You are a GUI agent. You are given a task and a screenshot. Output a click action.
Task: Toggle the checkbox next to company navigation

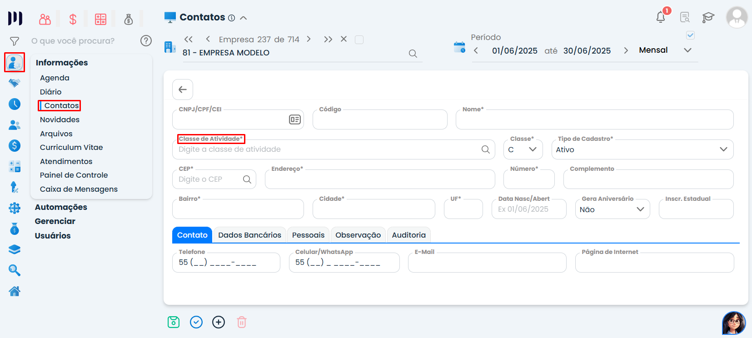click(x=359, y=40)
